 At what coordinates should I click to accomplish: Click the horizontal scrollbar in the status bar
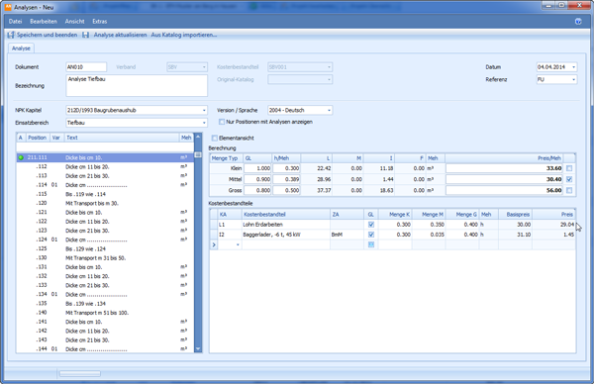click(80, 374)
